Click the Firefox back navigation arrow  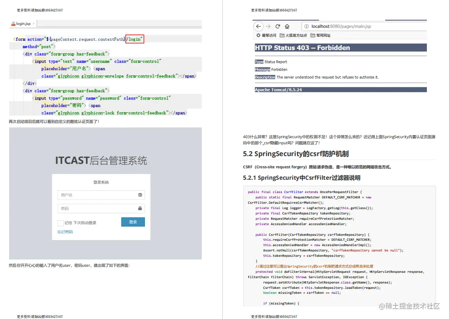point(258,26)
